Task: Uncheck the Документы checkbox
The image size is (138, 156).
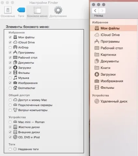Action: pos(10,63)
